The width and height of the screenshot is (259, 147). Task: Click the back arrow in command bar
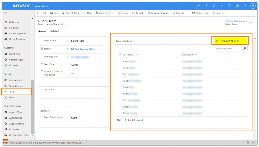(38, 13)
